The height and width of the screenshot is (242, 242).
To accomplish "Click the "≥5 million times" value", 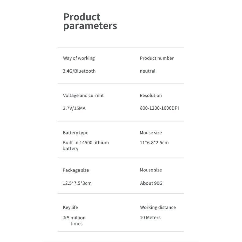I will click(74, 221).
